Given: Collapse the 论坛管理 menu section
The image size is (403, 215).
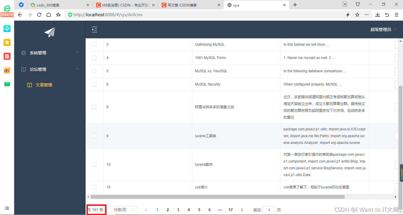Looking at the screenshot, I should coord(38,69).
